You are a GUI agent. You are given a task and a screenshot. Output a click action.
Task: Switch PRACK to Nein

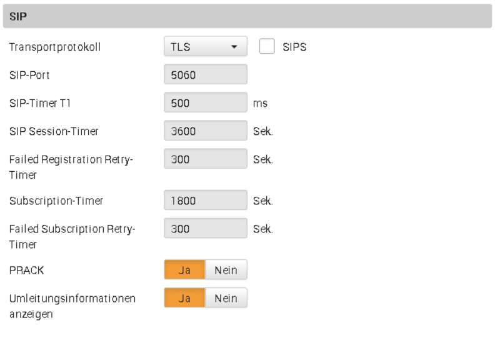(226, 270)
